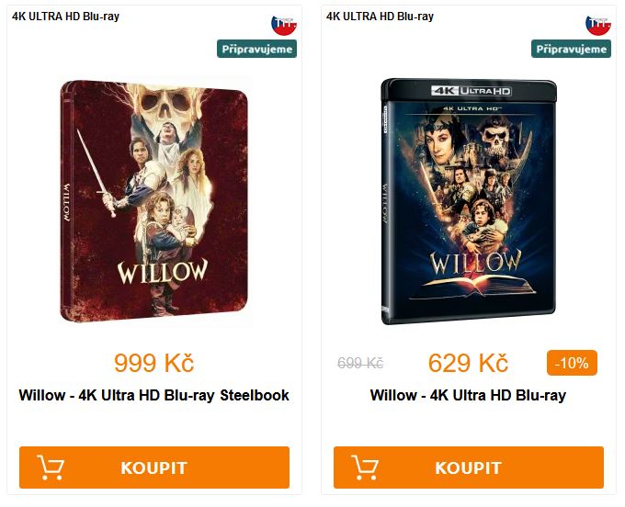Screen dimensions: 625x507
Task: Click the Připravujeme badge on standard Blu-ray card
Action: click(571, 49)
